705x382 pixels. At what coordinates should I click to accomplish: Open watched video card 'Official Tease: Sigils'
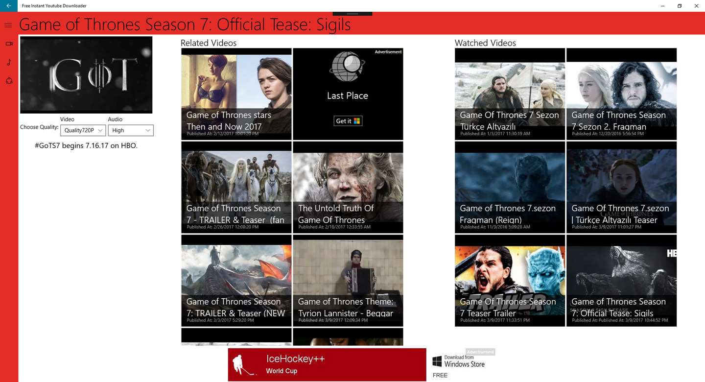622,281
